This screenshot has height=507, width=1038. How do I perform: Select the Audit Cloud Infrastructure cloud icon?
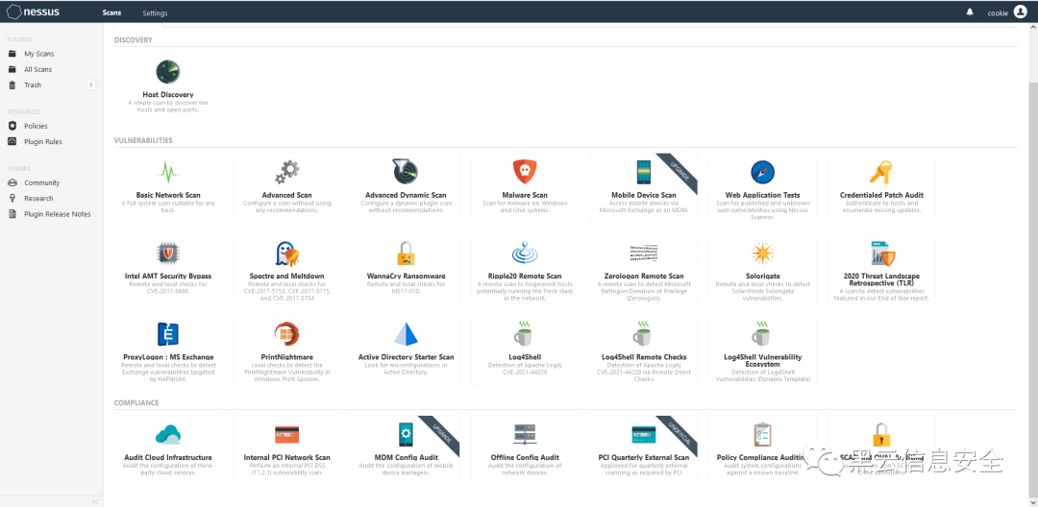pyautogui.click(x=168, y=434)
